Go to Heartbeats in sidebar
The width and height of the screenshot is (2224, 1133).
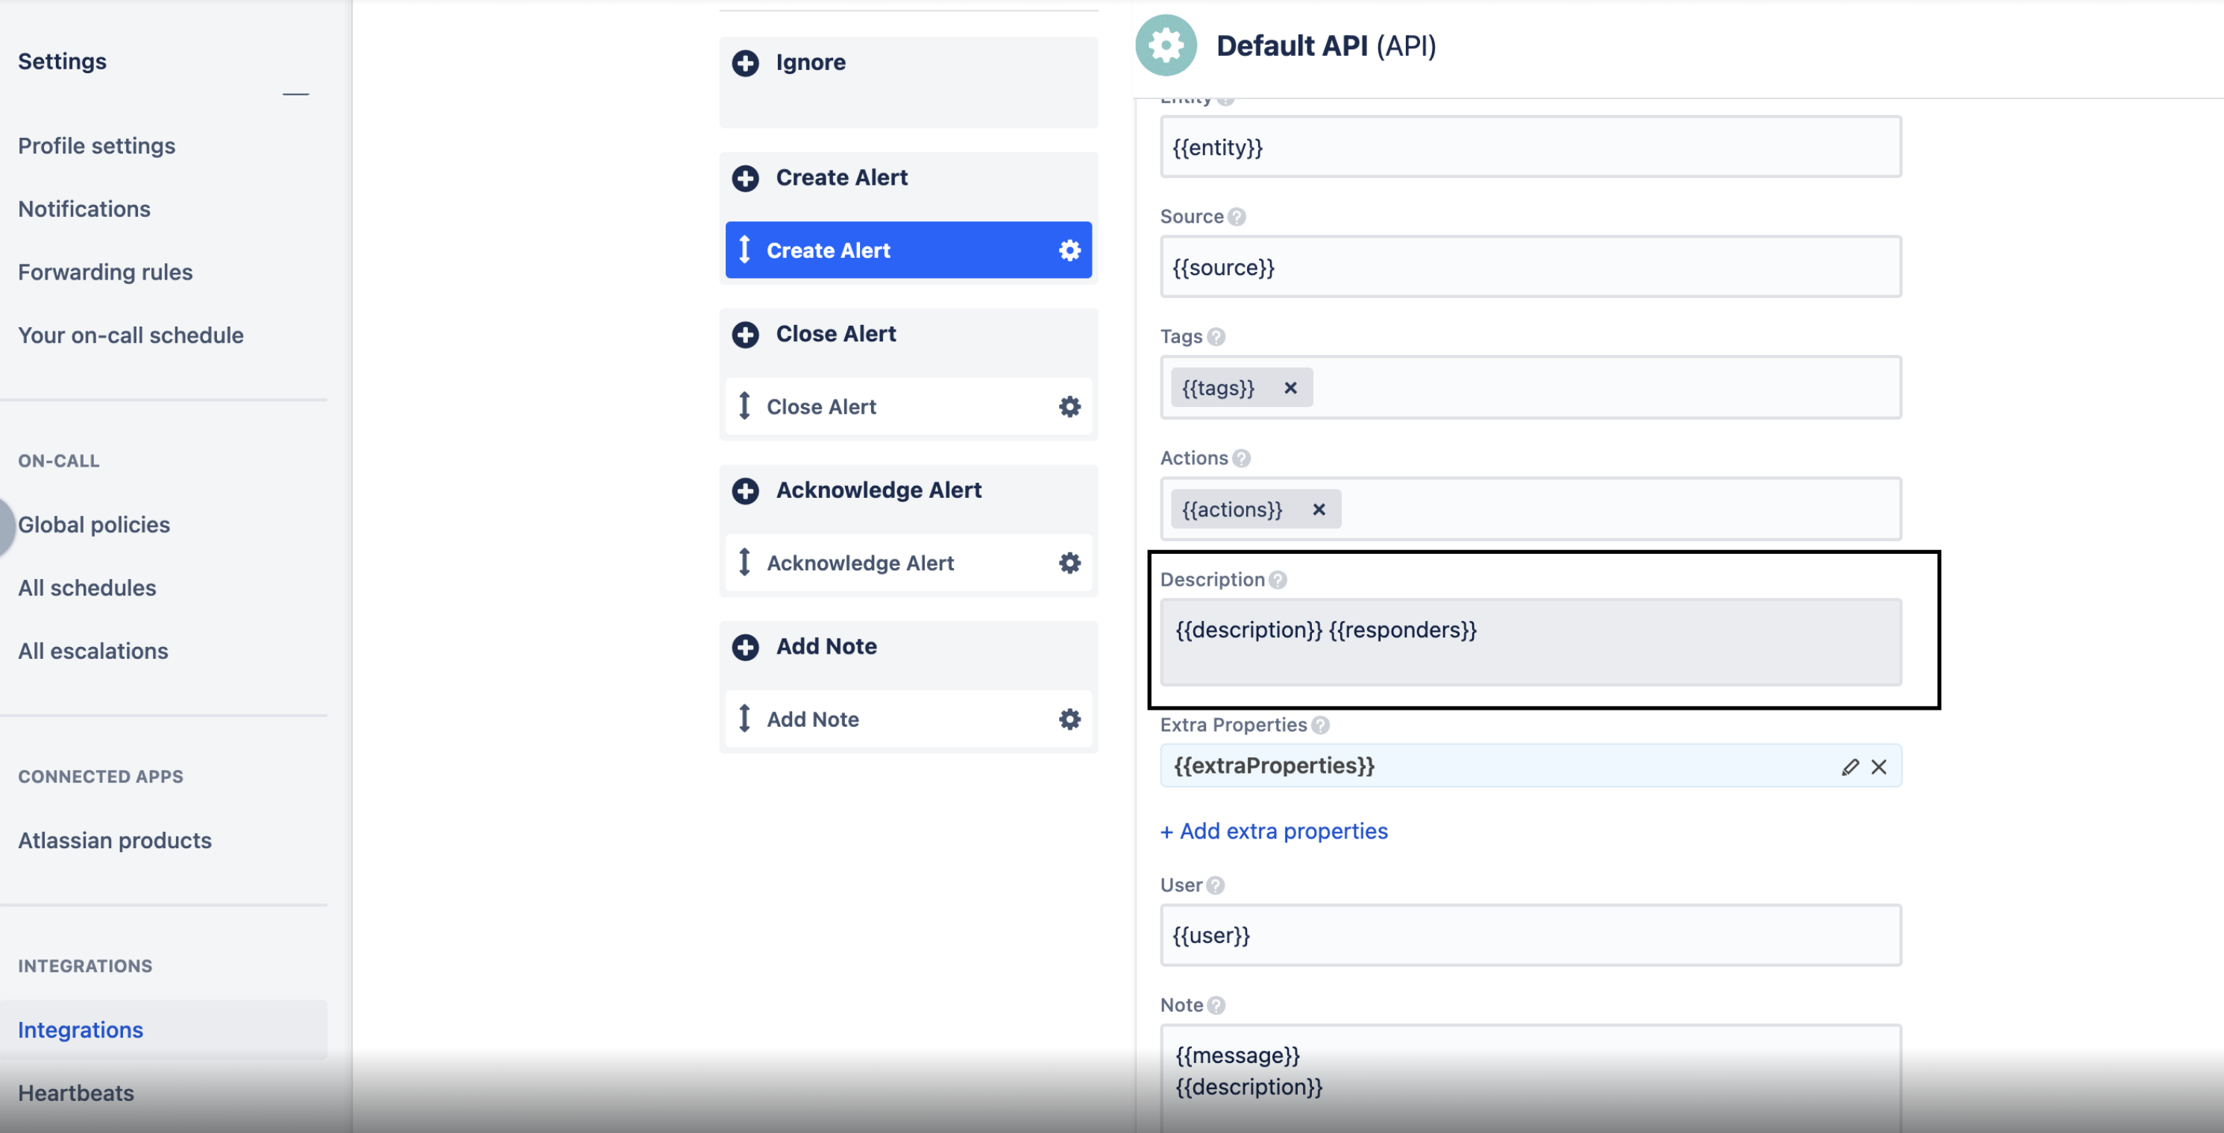(76, 1093)
